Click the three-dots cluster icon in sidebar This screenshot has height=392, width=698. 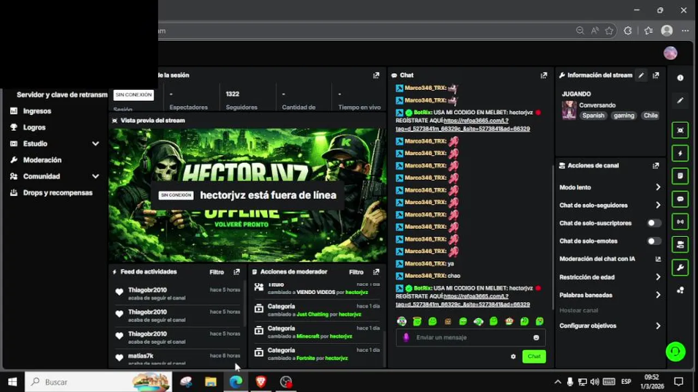pos(680,290)
